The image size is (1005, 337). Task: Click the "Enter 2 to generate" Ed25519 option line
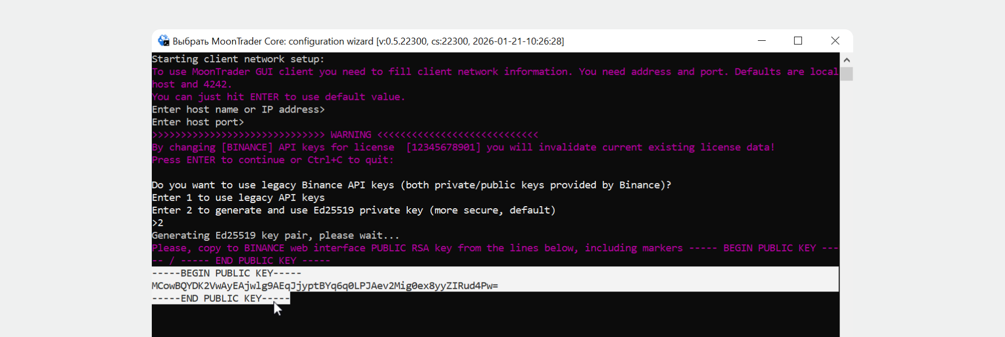[353, 210]
